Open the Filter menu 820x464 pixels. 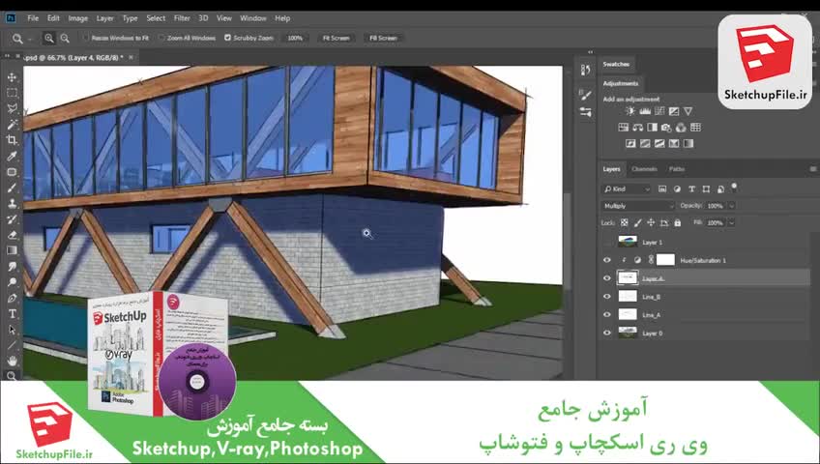coord(182,18)
